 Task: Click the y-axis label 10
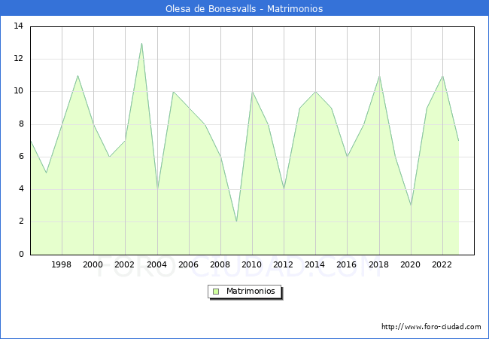19,91
